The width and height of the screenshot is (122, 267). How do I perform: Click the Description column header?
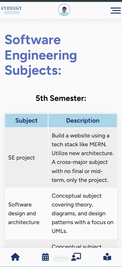[83, 120]
